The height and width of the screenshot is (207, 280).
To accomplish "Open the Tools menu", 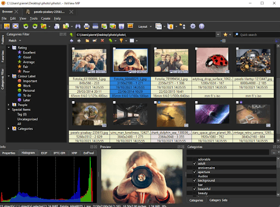I will point(33,19).
